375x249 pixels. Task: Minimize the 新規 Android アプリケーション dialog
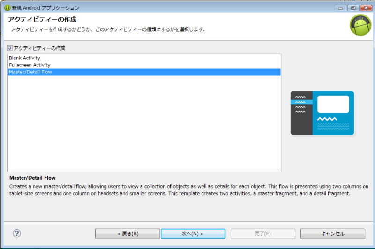click(340, 8)
